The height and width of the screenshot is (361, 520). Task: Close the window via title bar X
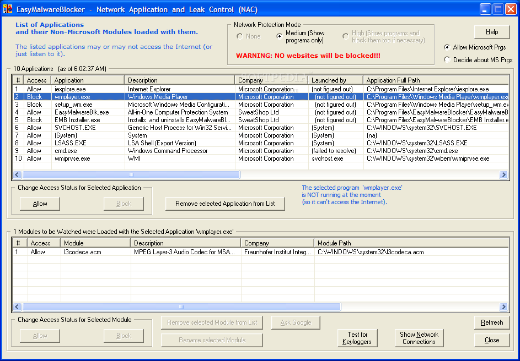(x=511, y=9)
